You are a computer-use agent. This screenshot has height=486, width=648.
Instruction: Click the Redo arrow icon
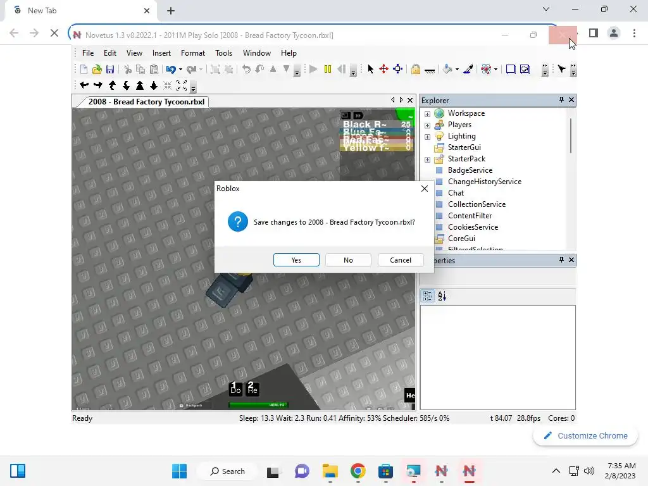(191, 70)
